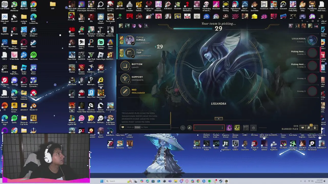The image size is (328, 184).
Task: Open Recycle Bin on desktop
Action: click(5, 30)
